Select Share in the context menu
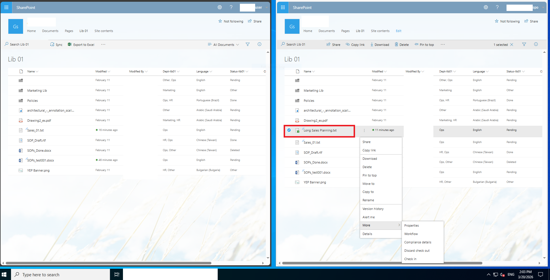 [381, 142]
